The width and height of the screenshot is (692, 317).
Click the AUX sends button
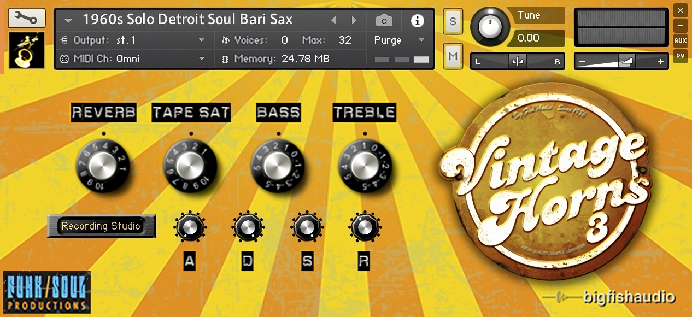pyautogui.click(x=680, y=40)
